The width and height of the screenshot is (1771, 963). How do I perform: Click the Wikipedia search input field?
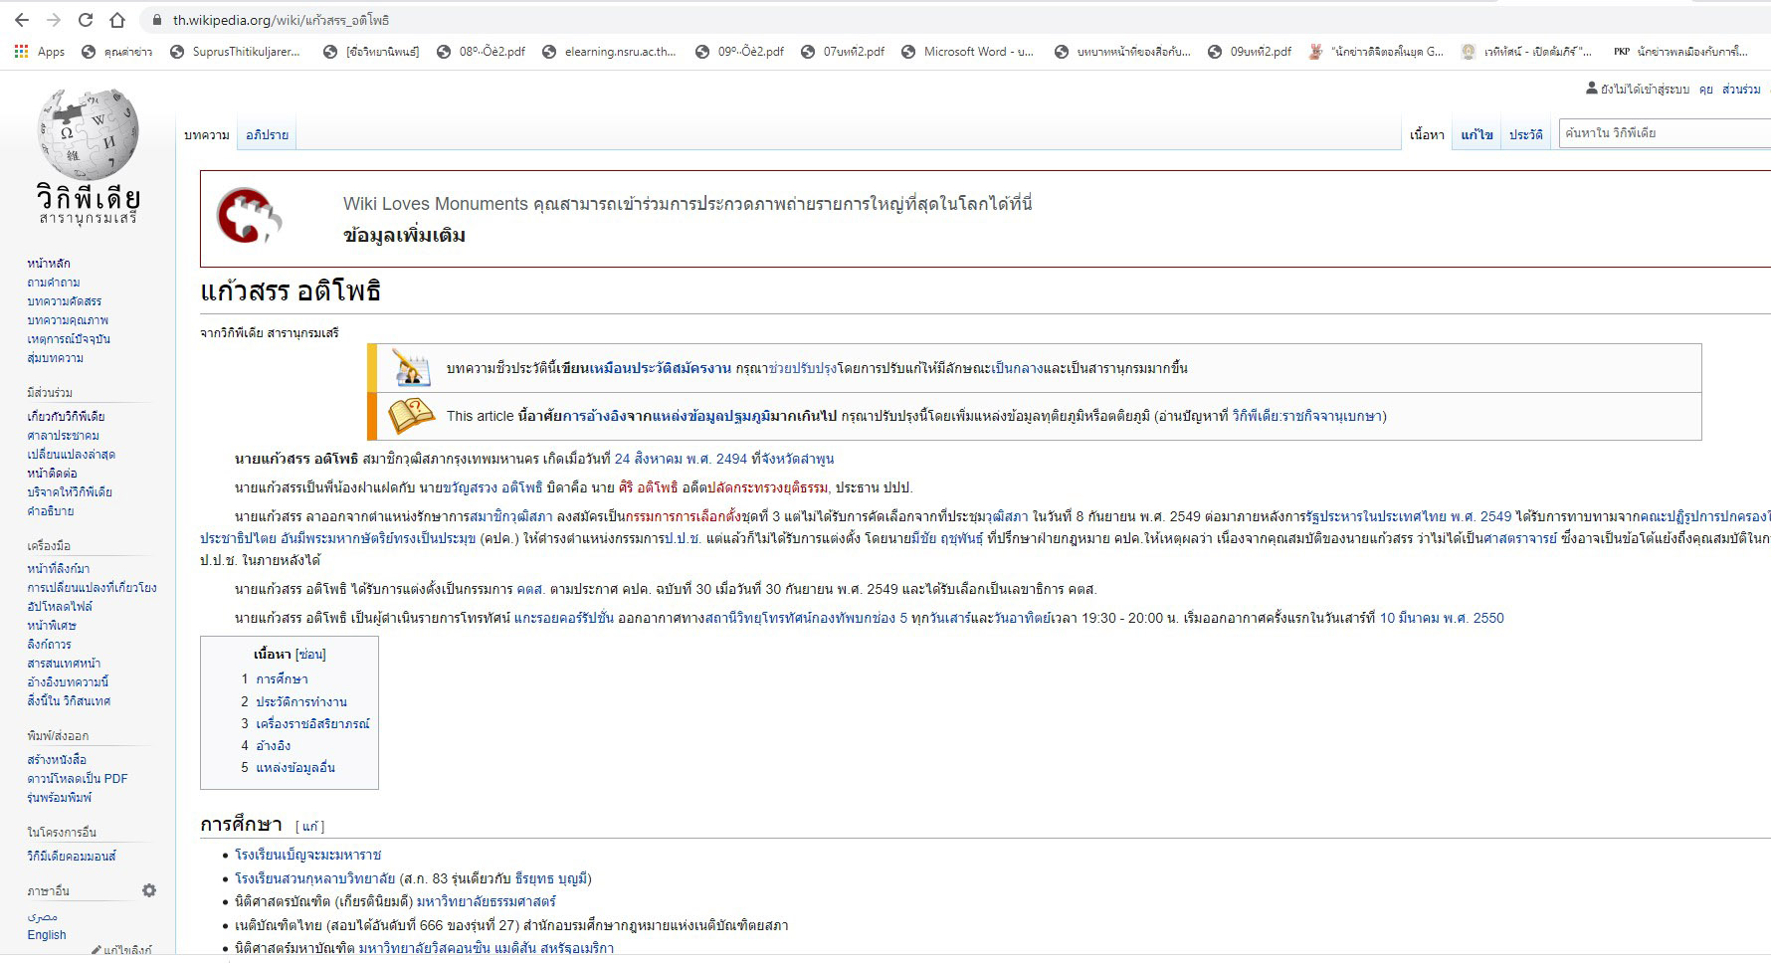pos(1662,133)
